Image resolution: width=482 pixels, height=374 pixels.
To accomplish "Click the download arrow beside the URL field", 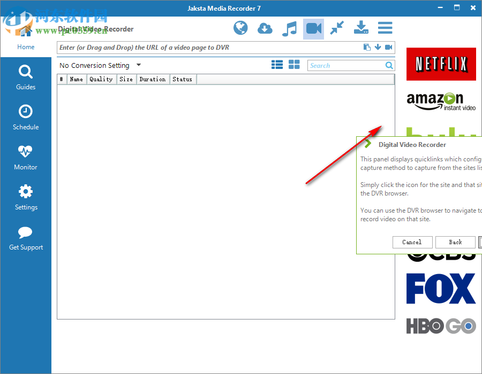I will pyautogui.click(x=379, y=47).
